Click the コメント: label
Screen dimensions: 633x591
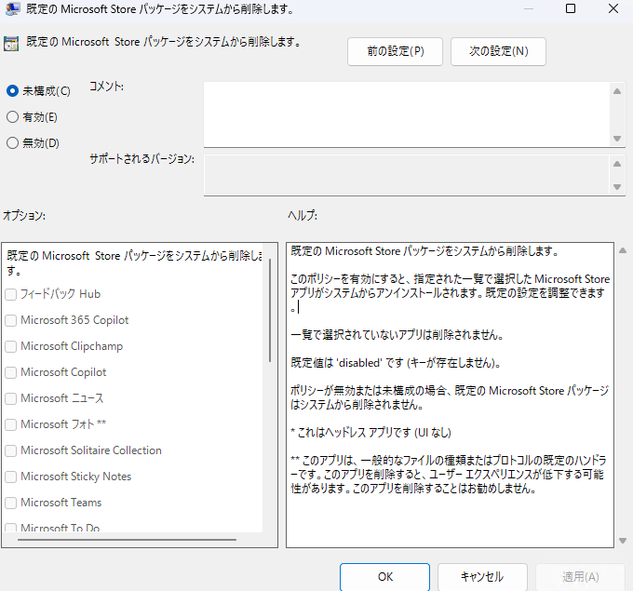click(106, 87)
